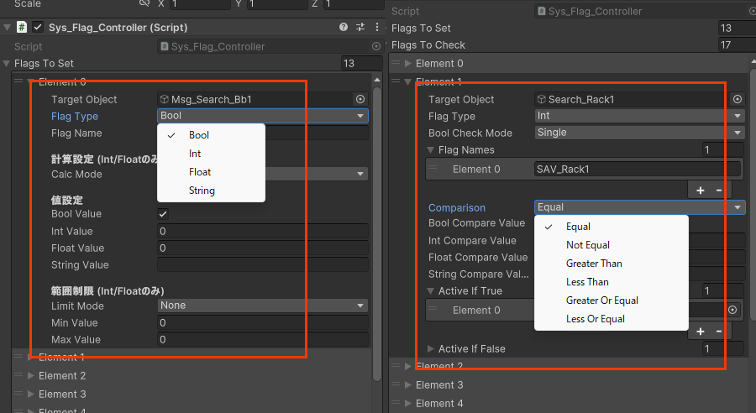
Task: Select Not Equal comparison option
Action: (587, 245)
